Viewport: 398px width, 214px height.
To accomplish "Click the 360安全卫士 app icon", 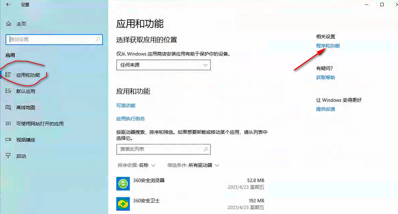I will pos(123,204).
